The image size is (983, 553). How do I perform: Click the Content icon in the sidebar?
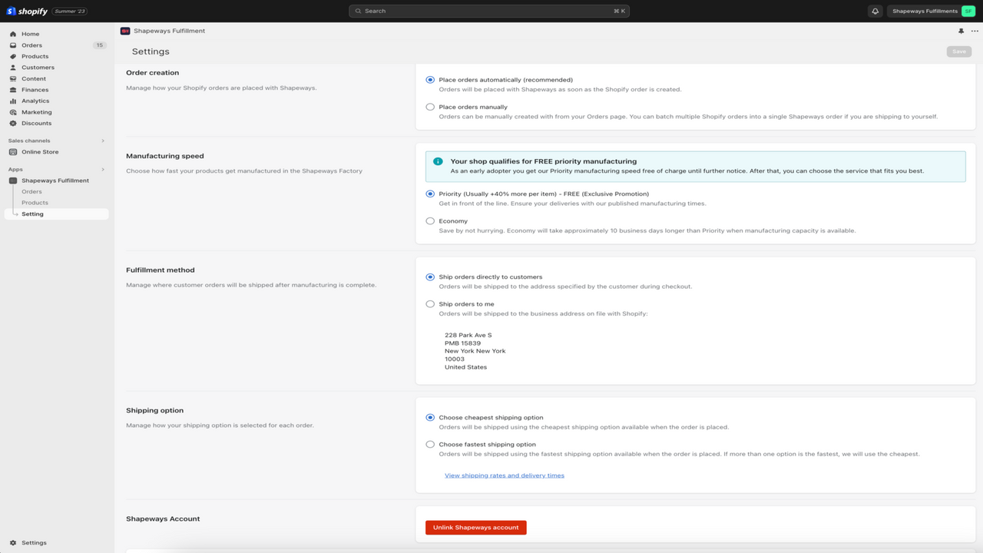(13, 78)
